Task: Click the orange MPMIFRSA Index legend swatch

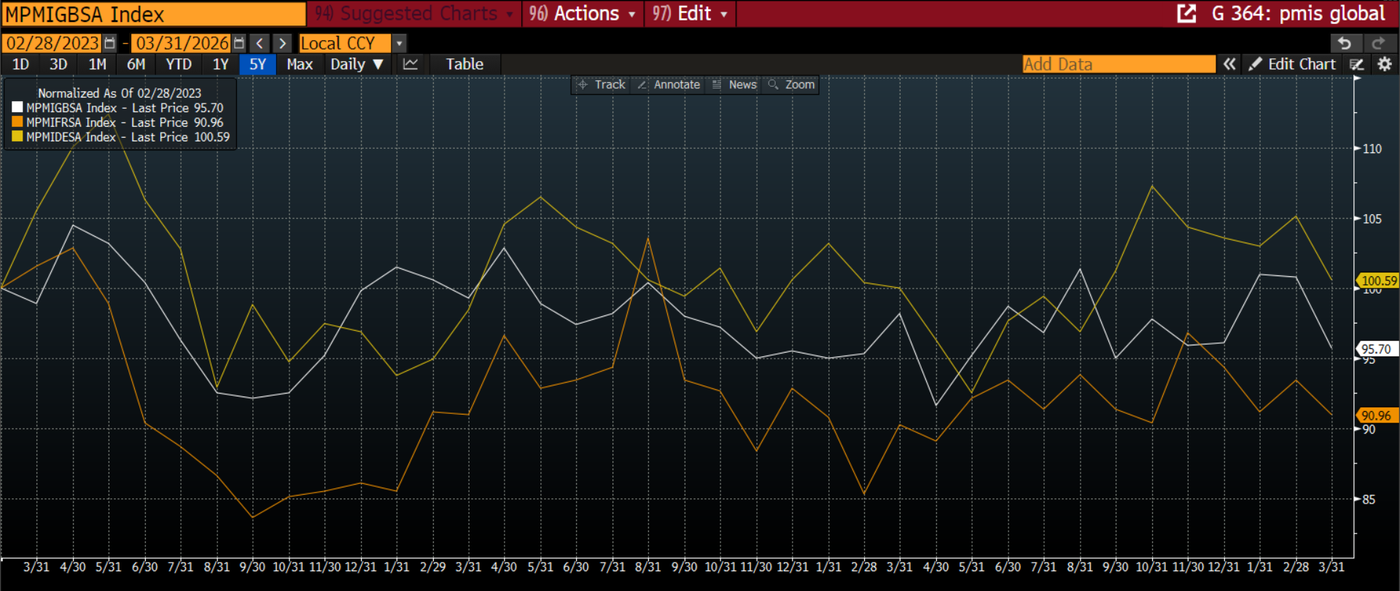Action: (x=17, y=122)
